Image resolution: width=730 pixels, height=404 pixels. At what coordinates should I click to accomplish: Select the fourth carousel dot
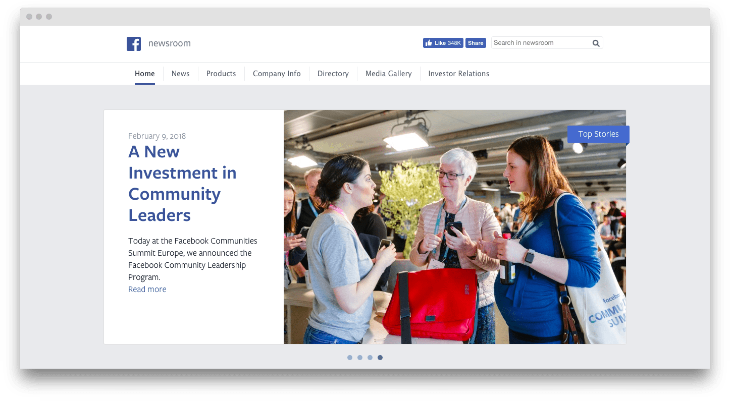[380, 358]
